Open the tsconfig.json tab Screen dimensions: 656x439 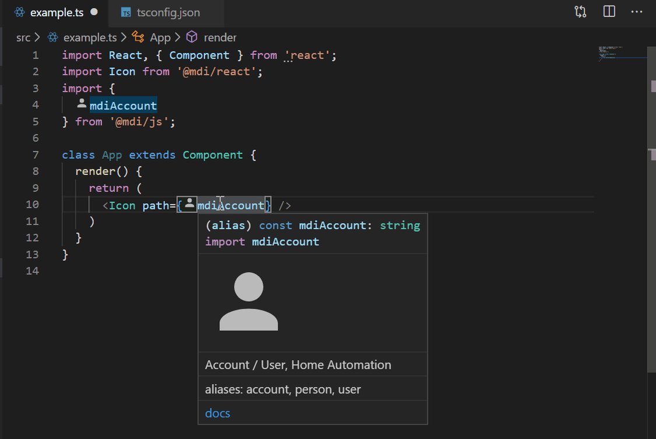pyautogui.click(x=168, y=13)
